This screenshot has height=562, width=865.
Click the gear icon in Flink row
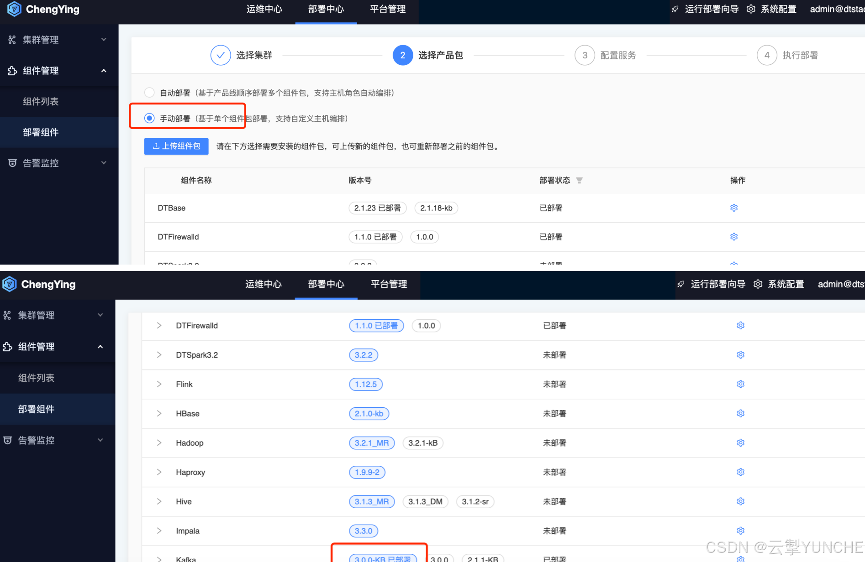click(740, 384)
